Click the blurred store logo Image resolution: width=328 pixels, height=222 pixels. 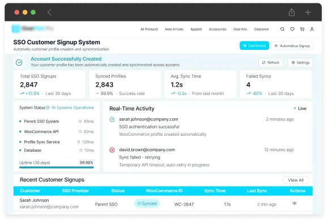(x=33, y=28)
